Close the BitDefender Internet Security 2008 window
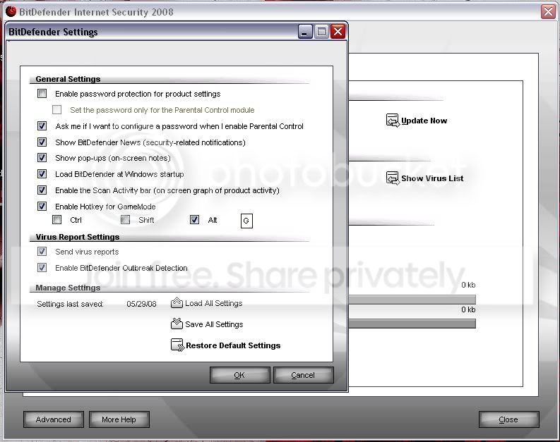Screen dimensions: 560x442 click(548, 11)
